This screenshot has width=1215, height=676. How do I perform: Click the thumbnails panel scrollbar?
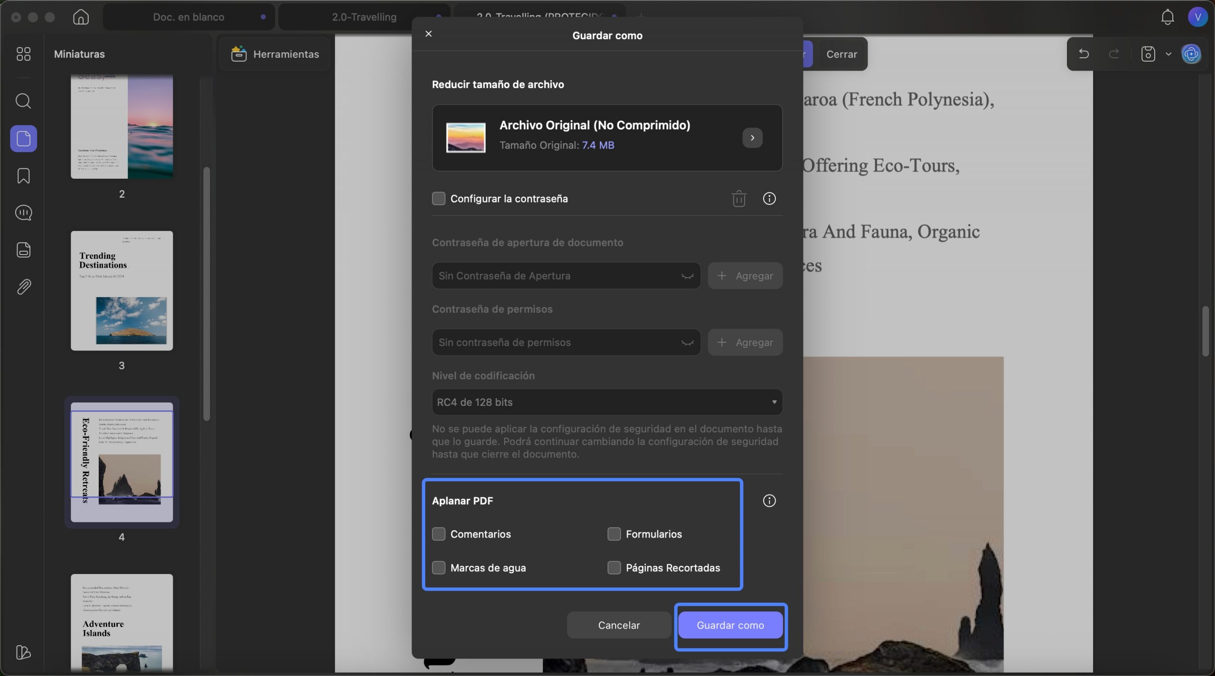pyautogui.click(x=206, y=293)
